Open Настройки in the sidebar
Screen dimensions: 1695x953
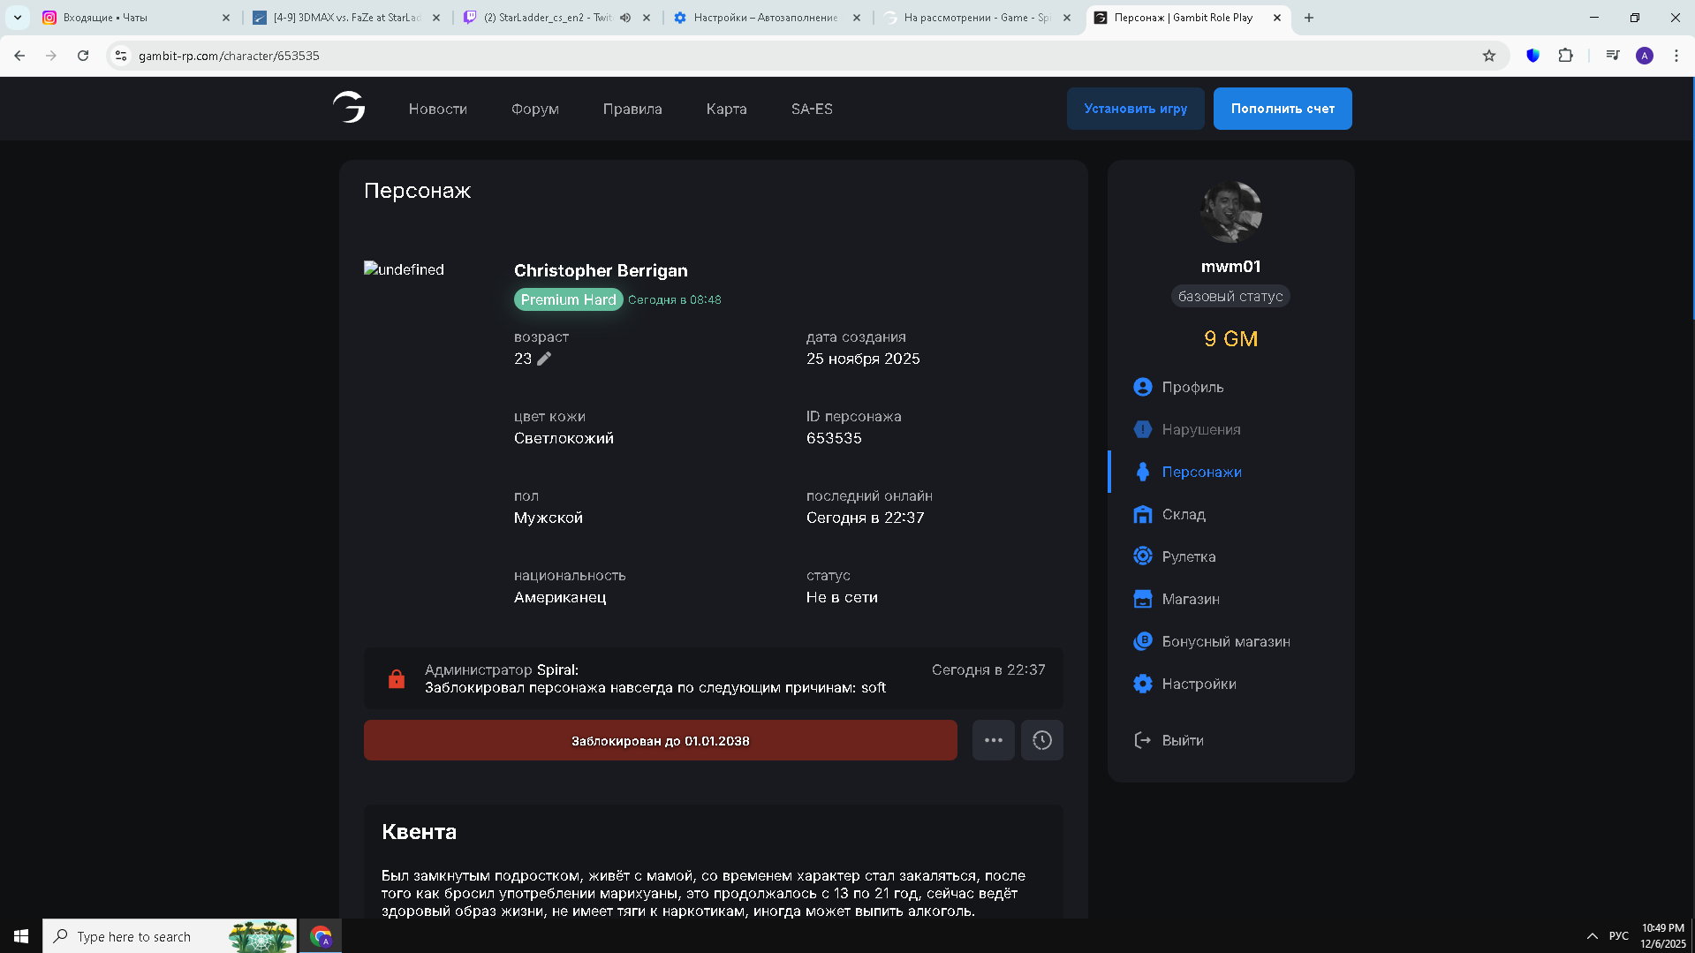click(1198, 684)
